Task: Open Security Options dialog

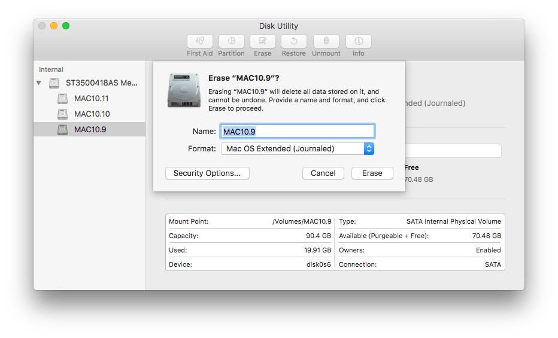Action: tap(207, 173)
